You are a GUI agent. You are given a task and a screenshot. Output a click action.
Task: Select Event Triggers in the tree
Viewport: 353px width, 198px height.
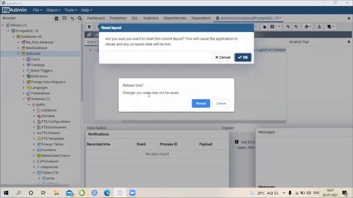(42, 70)
